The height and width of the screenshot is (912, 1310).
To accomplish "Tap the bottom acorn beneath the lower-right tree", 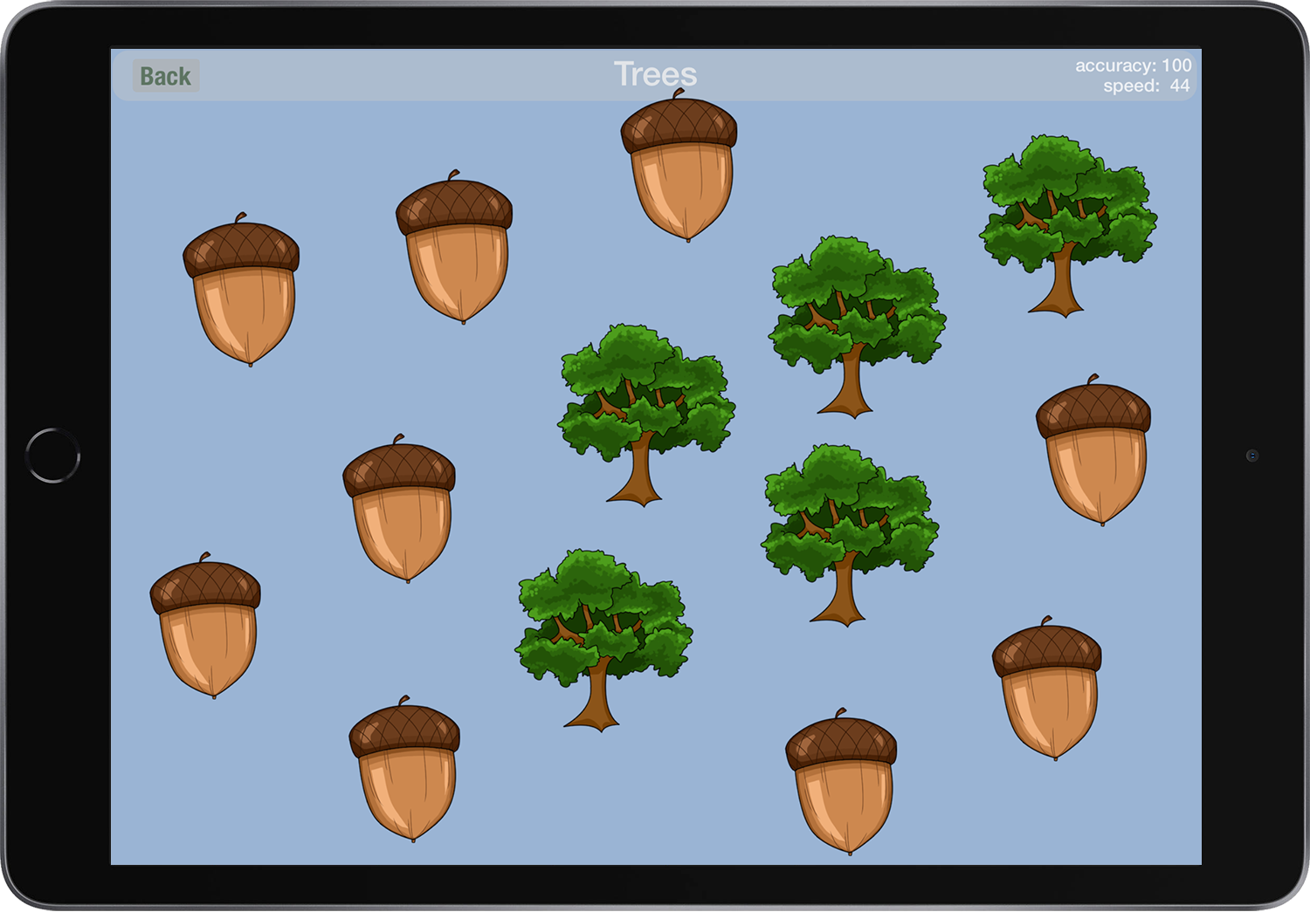I will pos(842,783).
